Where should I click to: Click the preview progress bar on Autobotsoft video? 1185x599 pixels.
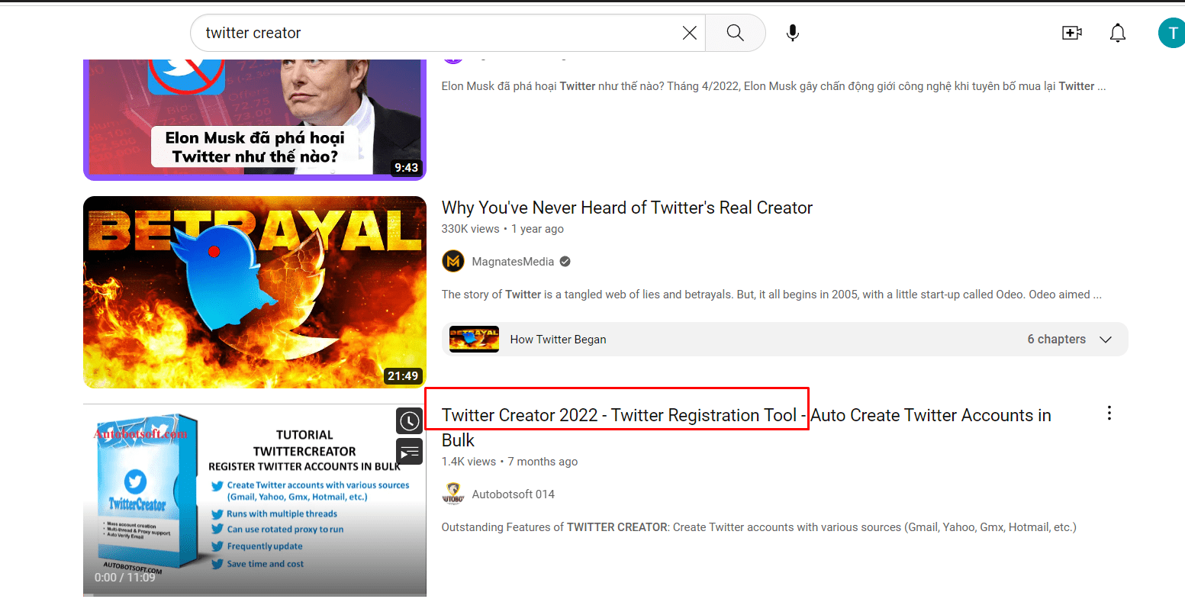[254, 594]
